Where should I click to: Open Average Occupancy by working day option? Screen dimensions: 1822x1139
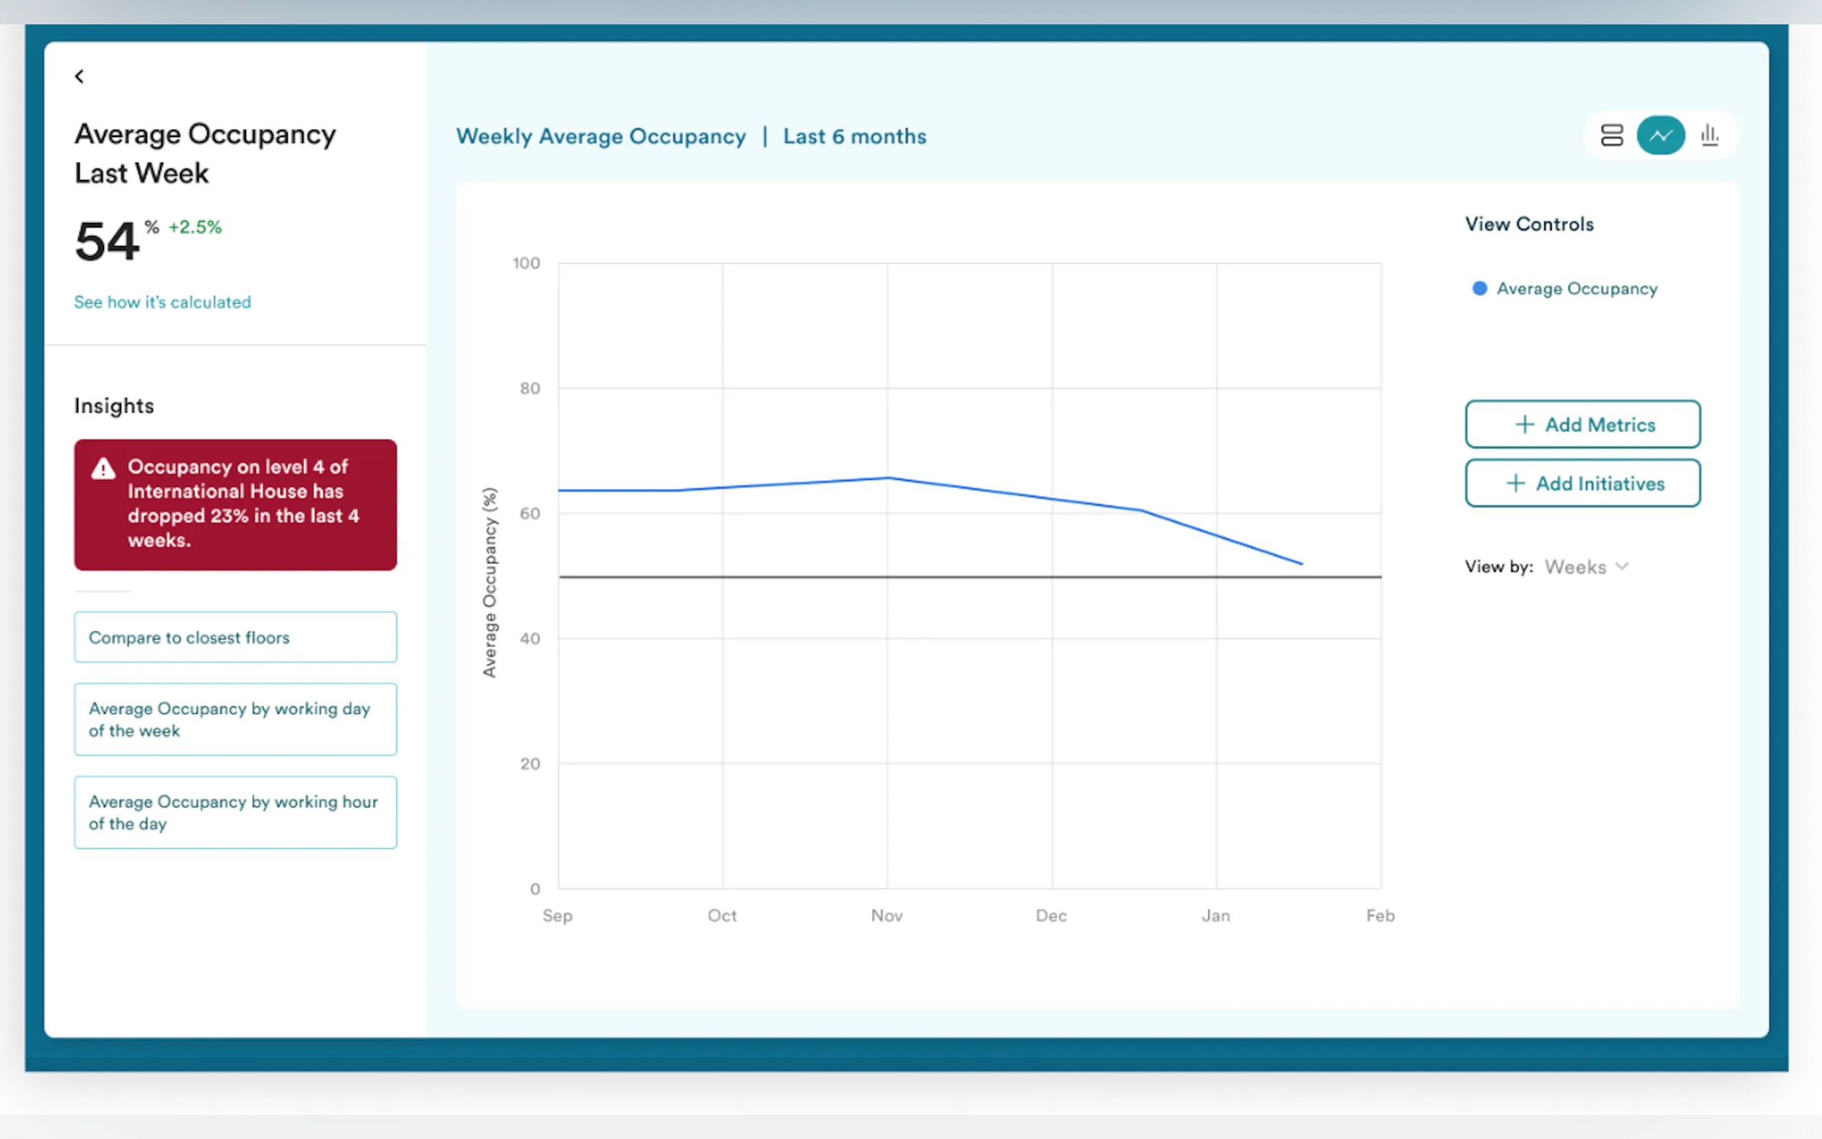235,719
